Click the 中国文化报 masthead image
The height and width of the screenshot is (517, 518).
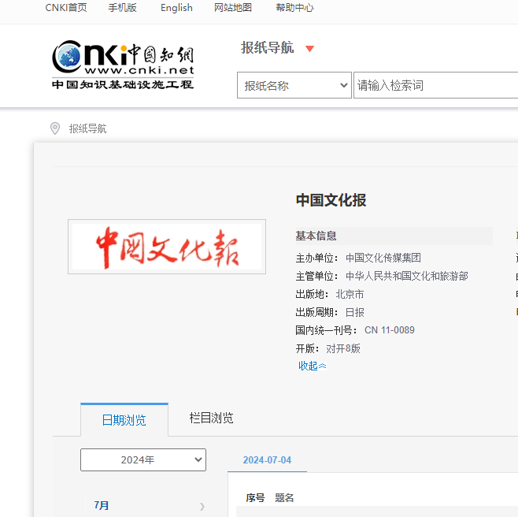point(167,247)
